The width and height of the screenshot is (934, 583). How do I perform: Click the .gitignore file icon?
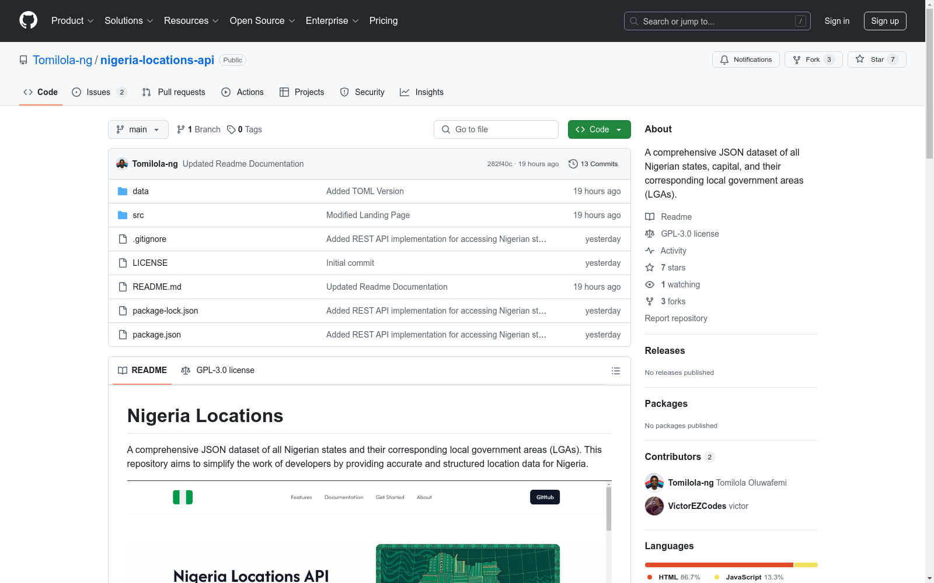(x=123, y=239)
